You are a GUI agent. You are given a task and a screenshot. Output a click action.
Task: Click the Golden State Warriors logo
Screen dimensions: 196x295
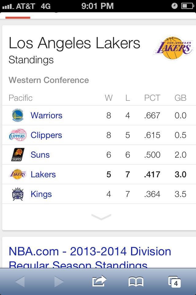pyautogui.click(x=18, y=115)
